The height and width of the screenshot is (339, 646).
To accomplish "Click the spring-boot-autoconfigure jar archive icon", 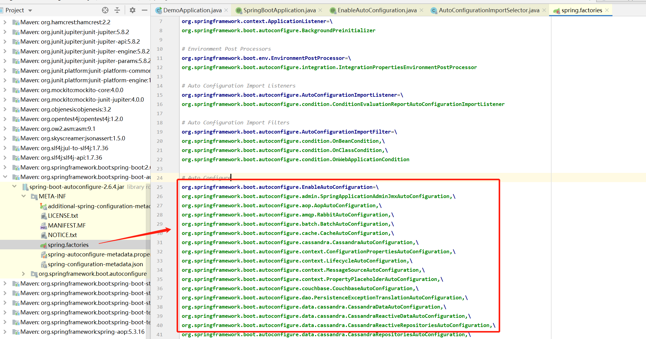I will pos(25,187).
